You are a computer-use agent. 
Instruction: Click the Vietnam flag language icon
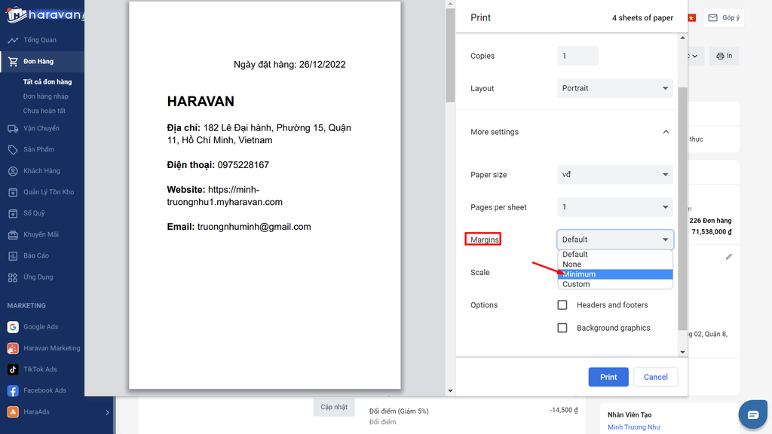(x=692, y=18)
